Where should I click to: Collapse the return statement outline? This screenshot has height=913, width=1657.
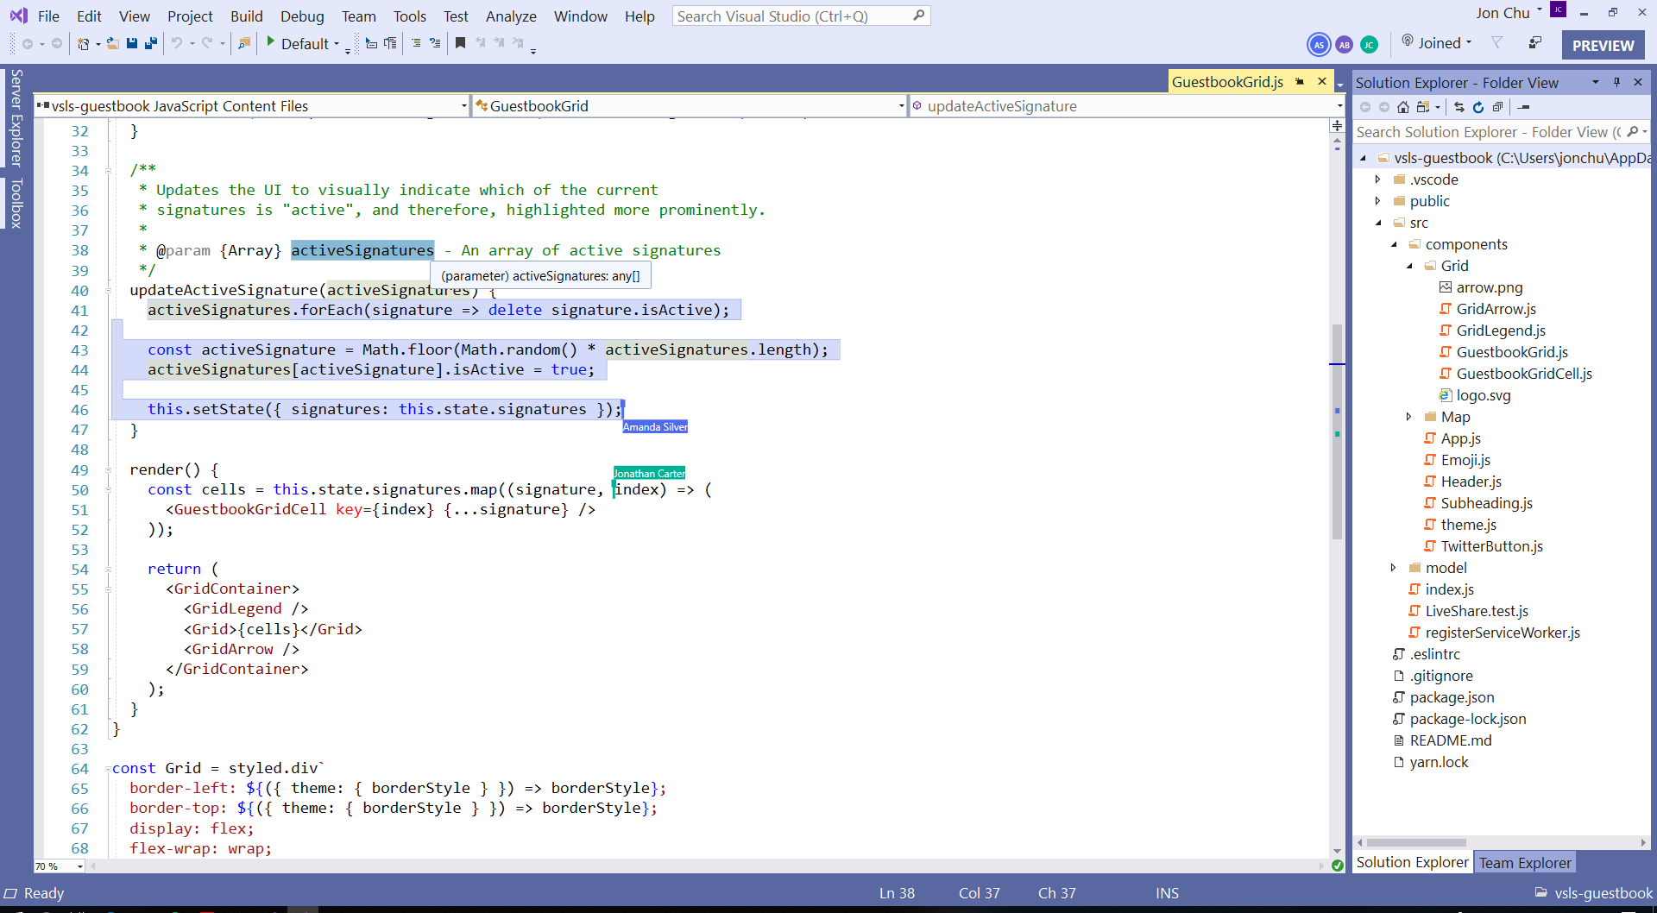109,569
